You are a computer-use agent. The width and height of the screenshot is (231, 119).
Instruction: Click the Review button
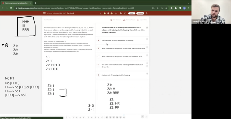point(140,13)
